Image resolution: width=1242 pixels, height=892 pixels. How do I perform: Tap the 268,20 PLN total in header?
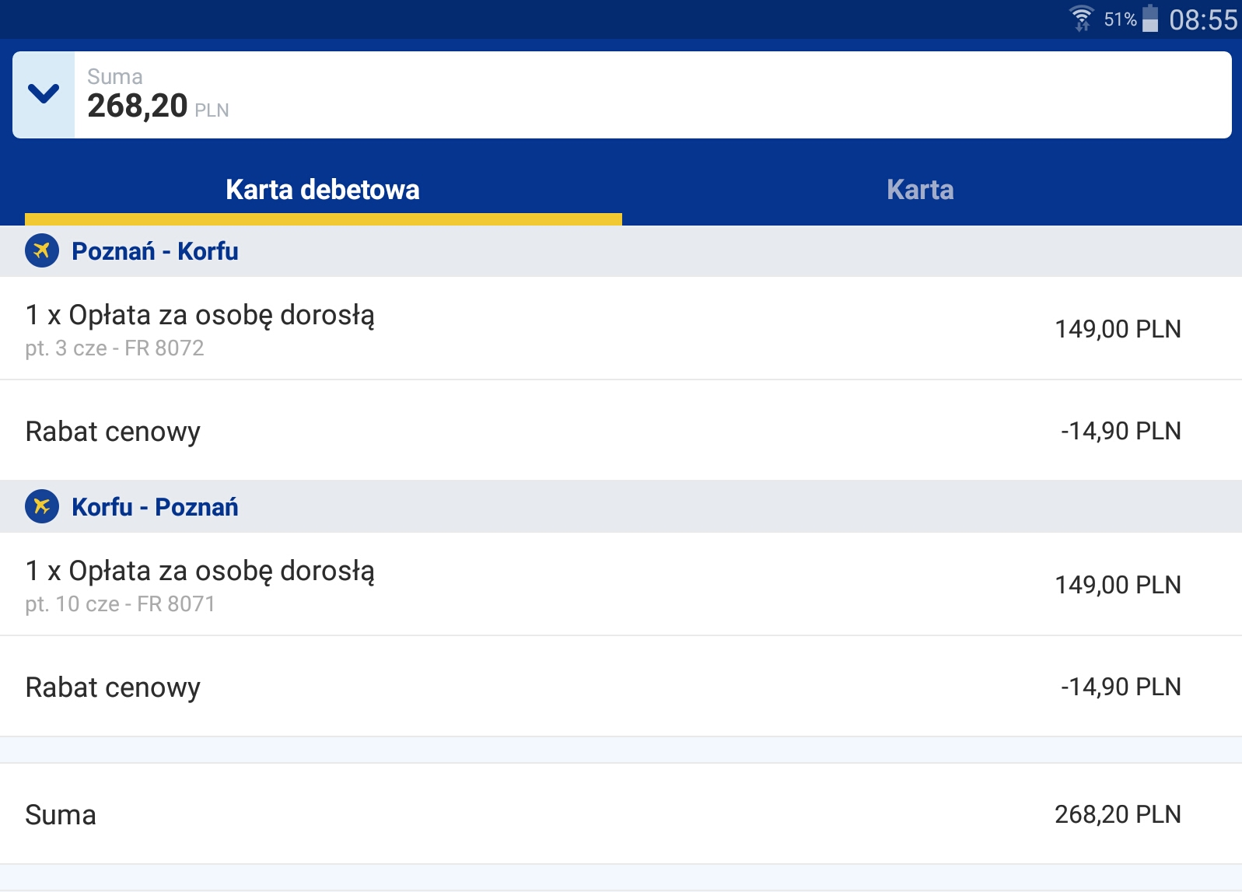pyautogui.click(x=158, y=106)
